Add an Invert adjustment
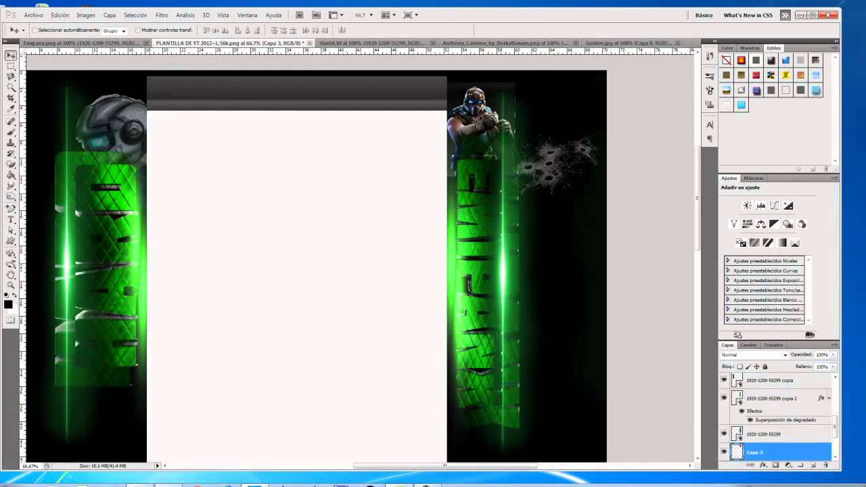Image resolution: width=866 pixels, height=487 pixels. click(741, 242)
